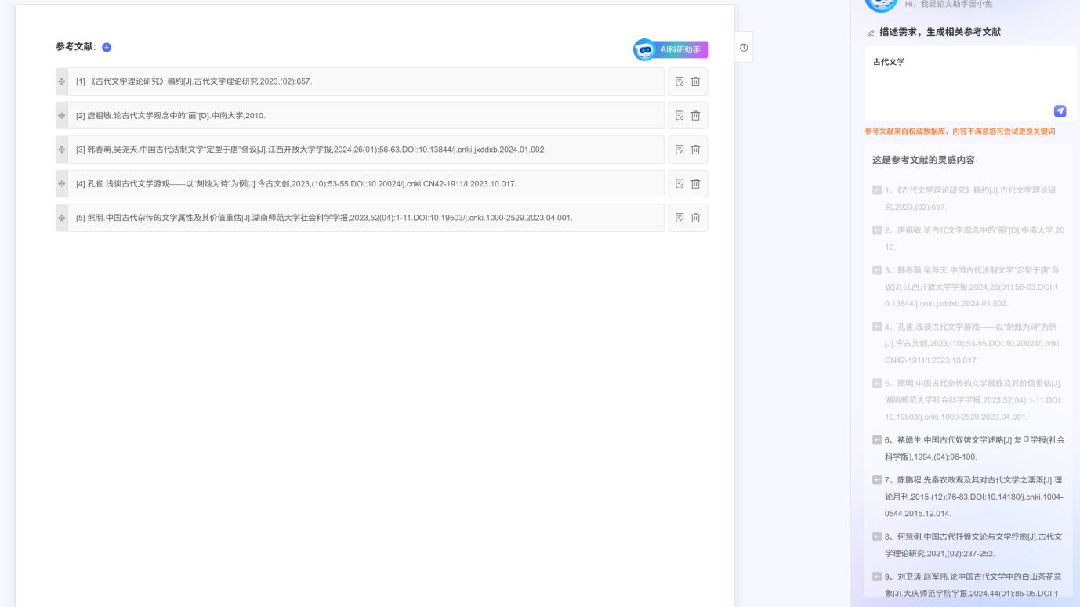
Task: Click the greyed insert icon for suggestion 3 韩春萌
Action: pyautogui.click(x=877, y=270)
